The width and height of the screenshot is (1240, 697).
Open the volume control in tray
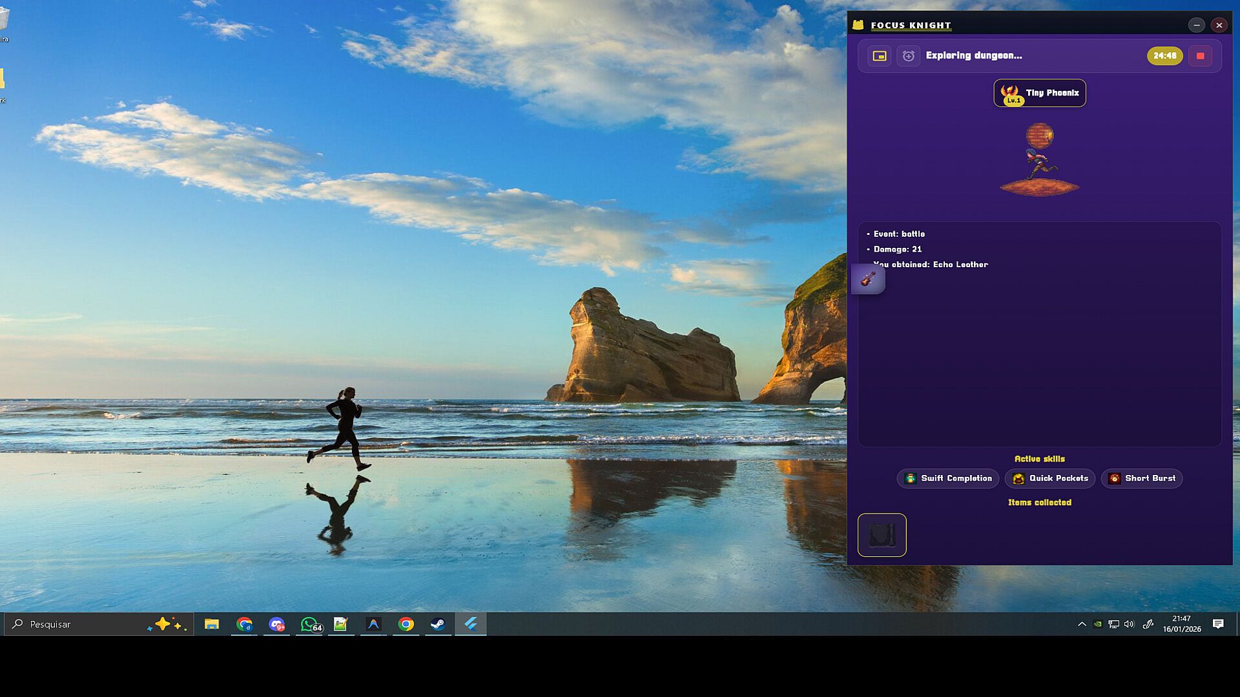pos(1129,624)
